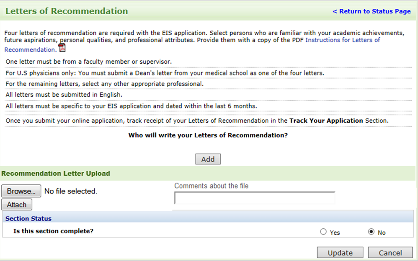Select Yes for section complete

(323, 232)
